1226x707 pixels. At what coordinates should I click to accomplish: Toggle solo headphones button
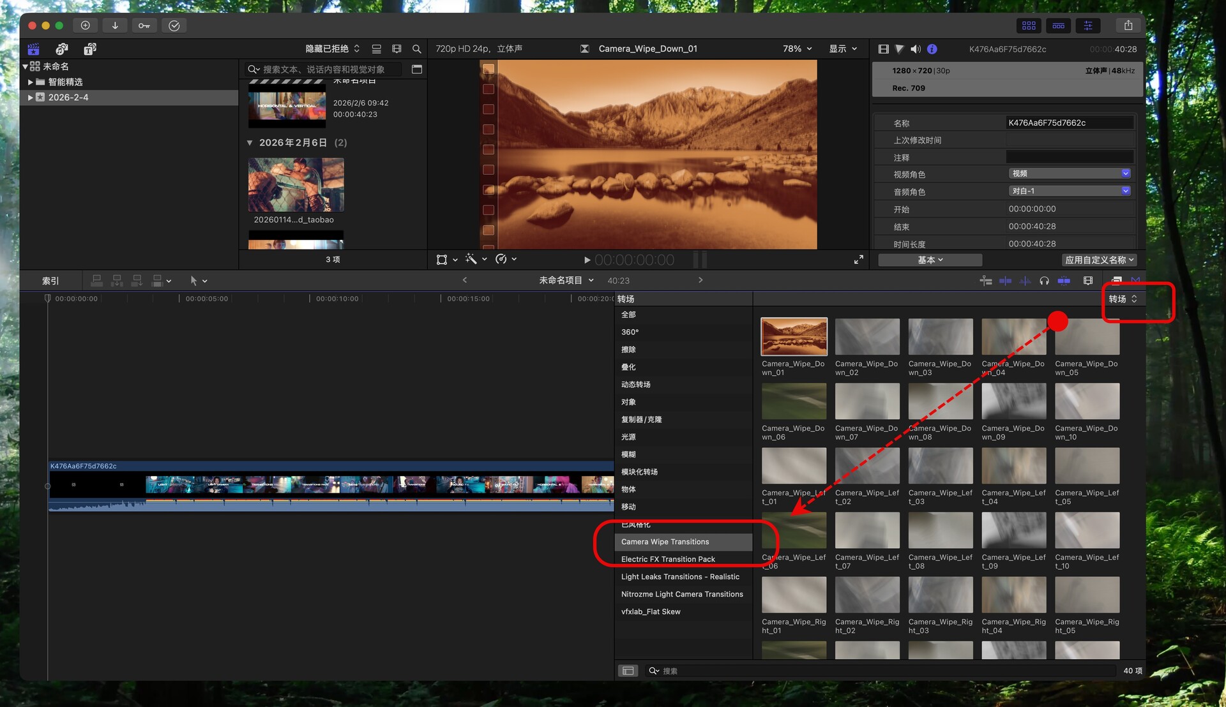[1044, 281]
